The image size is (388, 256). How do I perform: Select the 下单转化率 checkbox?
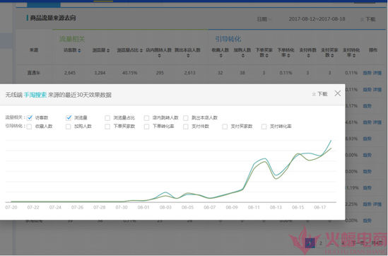pos(146,127)
